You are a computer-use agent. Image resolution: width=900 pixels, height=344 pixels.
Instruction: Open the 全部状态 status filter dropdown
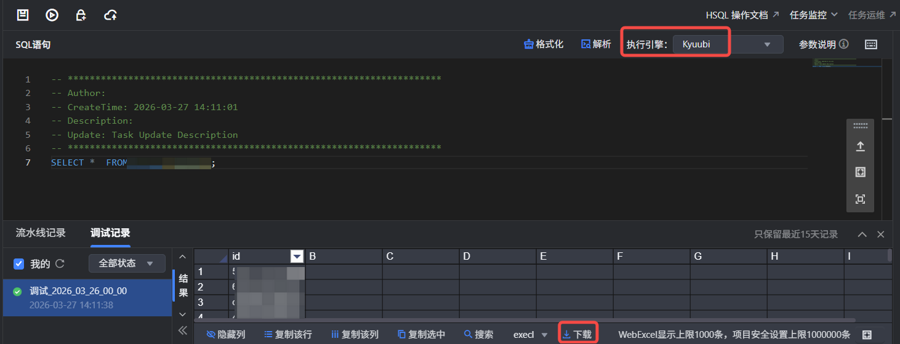pyautogui.click(x=127, y=263)
